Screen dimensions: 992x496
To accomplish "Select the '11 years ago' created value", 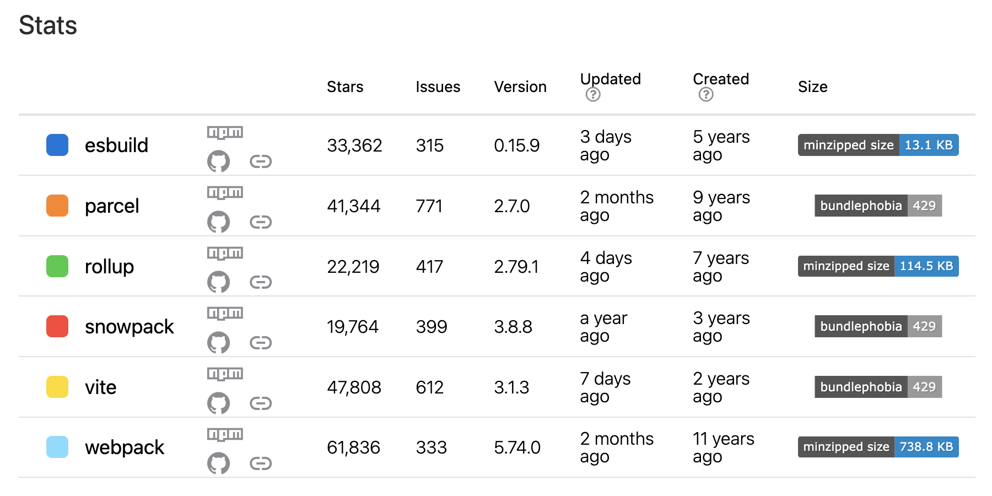I will pyautogui.click(x=723, y=448).
